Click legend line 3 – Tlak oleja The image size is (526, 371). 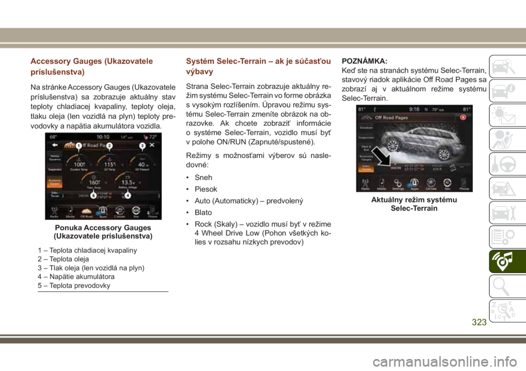tap(91, 268)
